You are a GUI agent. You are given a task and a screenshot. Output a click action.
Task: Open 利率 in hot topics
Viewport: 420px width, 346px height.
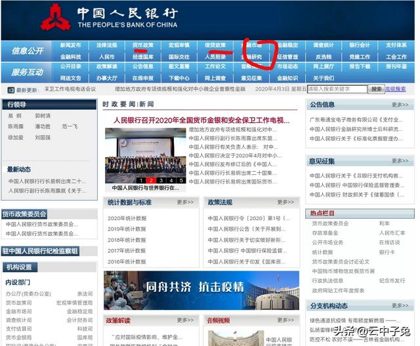385,223
